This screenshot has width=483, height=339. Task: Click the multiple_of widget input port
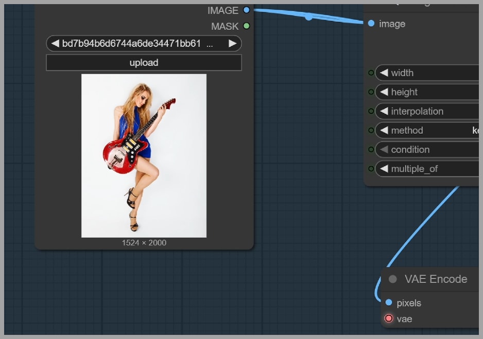click(x=371, y=169)
